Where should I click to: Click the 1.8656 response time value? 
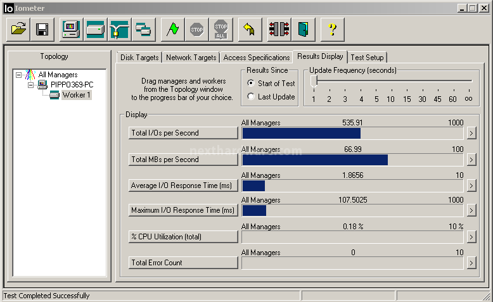353,175
